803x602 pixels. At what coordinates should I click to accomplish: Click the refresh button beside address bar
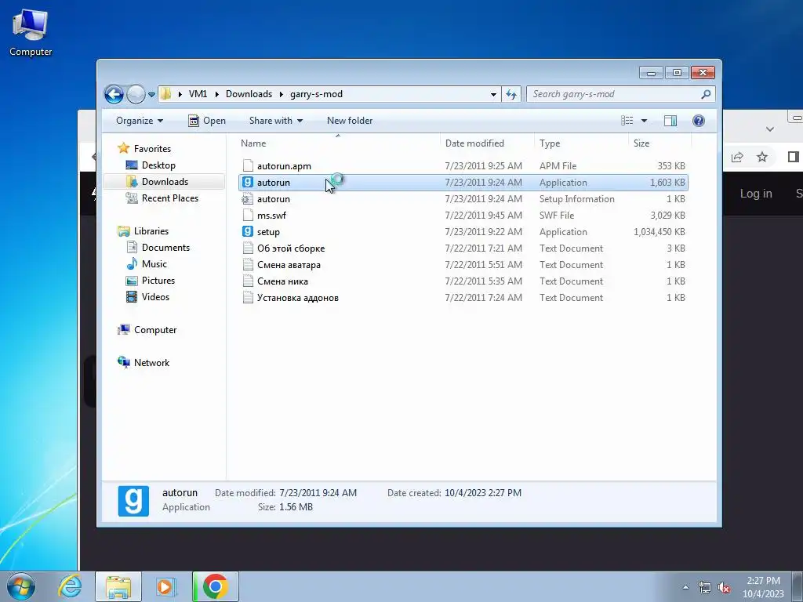coord(511,94)
